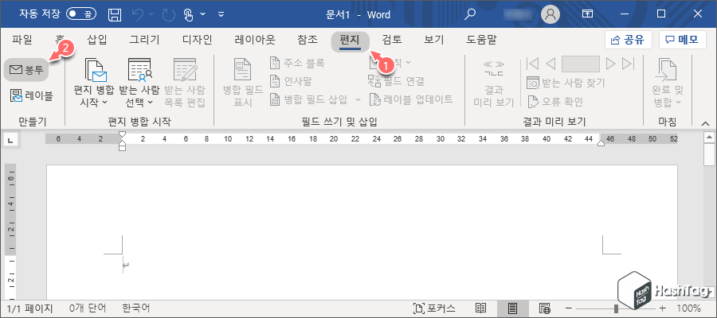Switch to the 참조 tab
The image size is (717, 318).
[x=308, y=40]
